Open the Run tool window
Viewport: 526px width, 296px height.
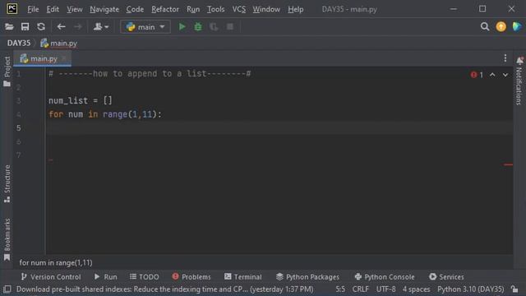(106, 277)
